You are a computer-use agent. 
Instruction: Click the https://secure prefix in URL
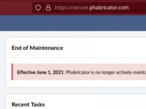click(72, 7)
